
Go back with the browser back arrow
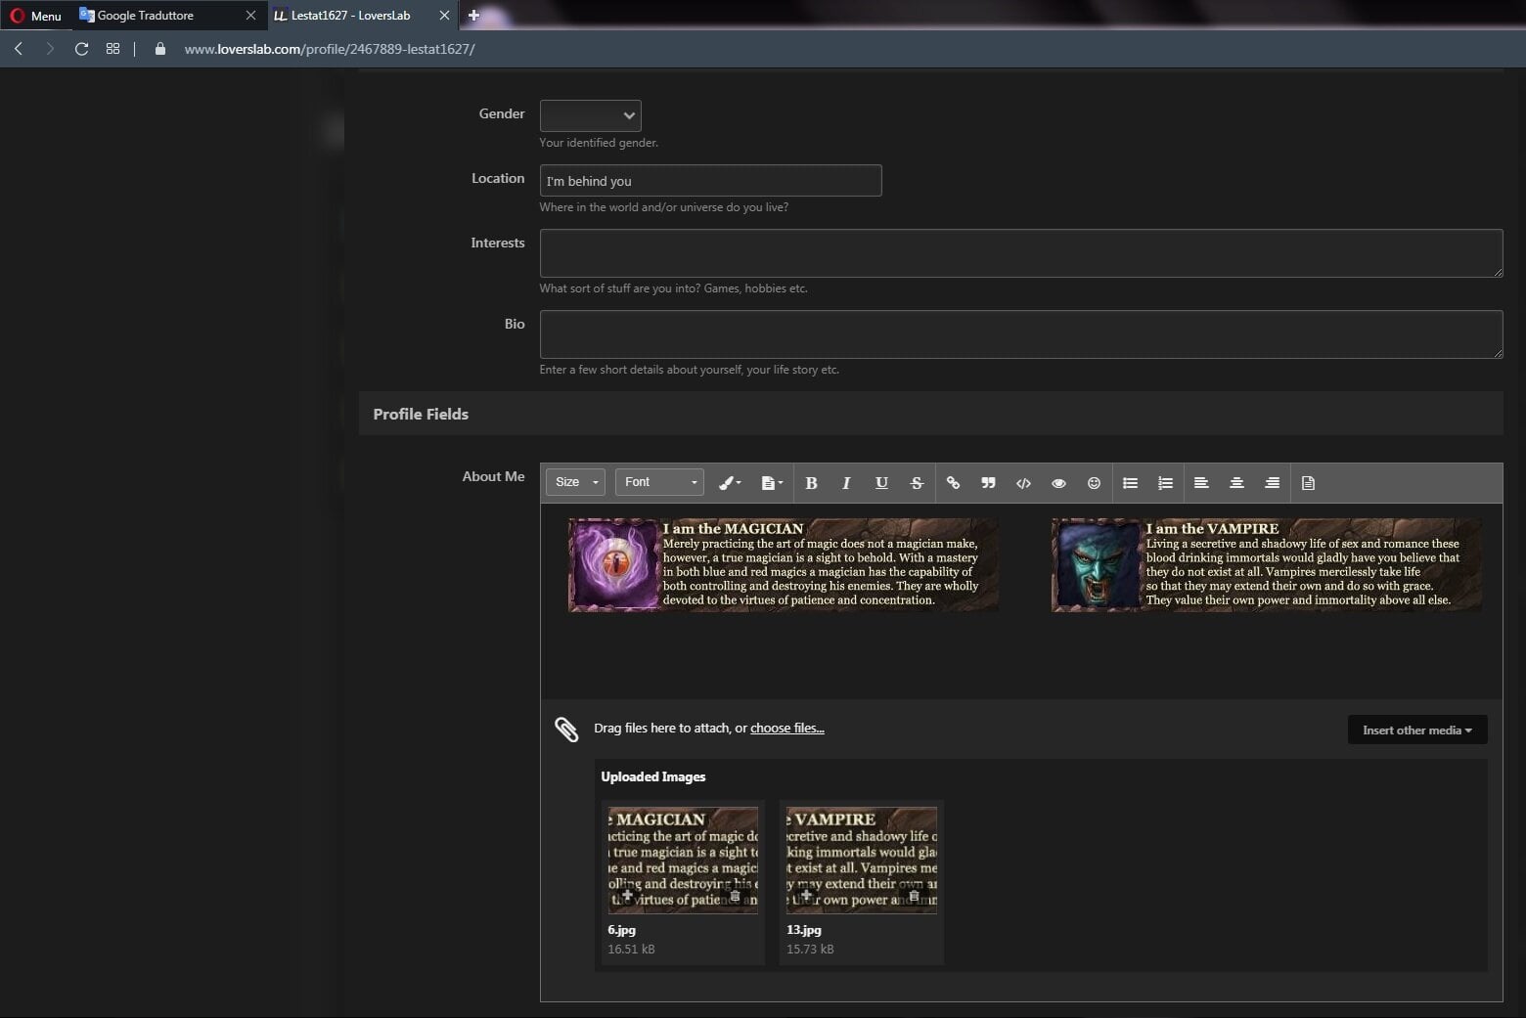[x=19, y=49]
